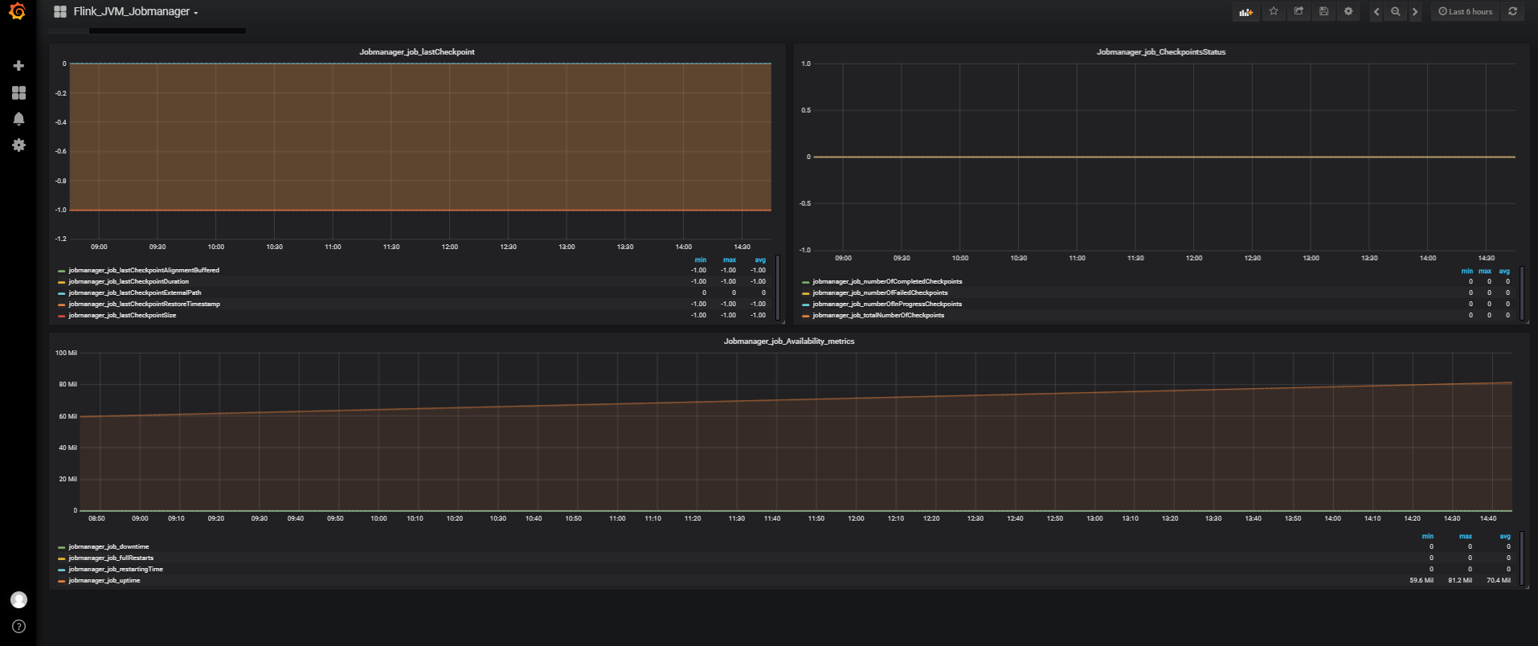Toggle the numberOfCompletedCheckpoints series
This screenshot has width=1538, height=646.
point(887,281)
